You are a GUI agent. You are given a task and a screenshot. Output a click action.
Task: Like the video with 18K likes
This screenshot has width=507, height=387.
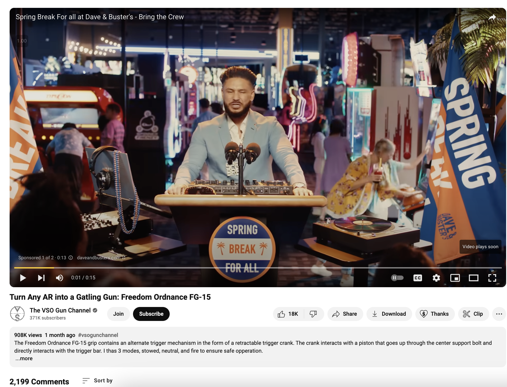coord(288,314)
